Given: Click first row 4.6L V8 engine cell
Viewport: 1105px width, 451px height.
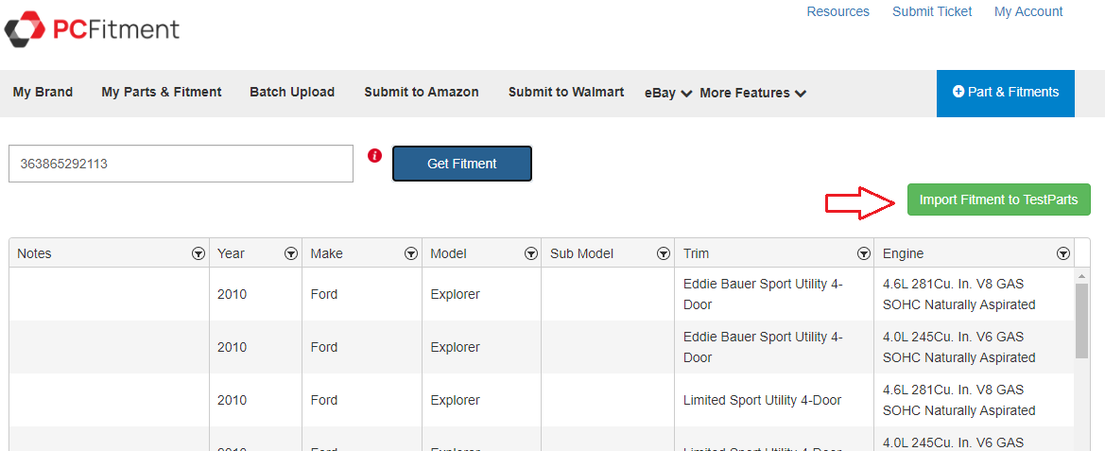Looking at the screenshot, I should (975, 294).
